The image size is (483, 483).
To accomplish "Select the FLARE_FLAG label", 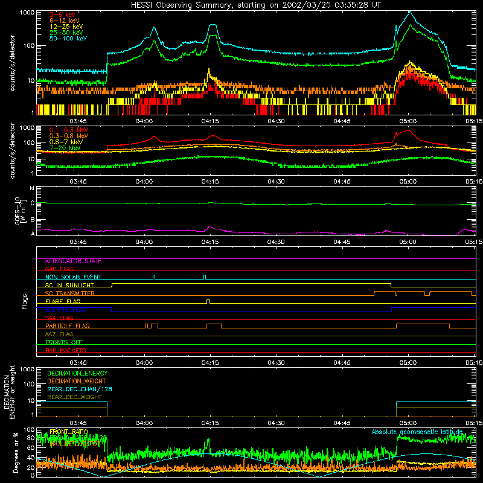I will click(x=63, y=301).
